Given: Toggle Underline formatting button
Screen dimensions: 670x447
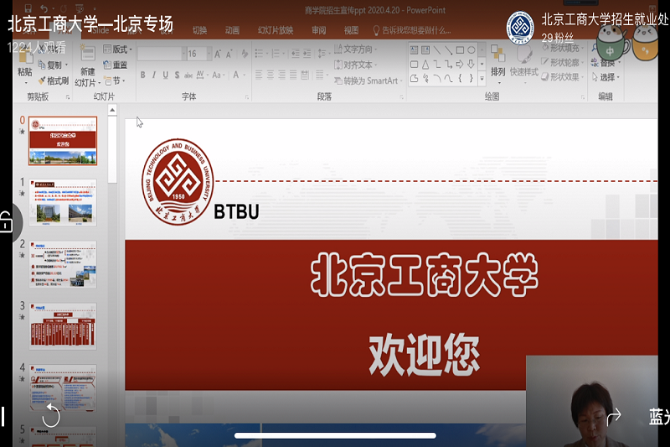Looking at the screenshot, I should (x=167, y=75).
